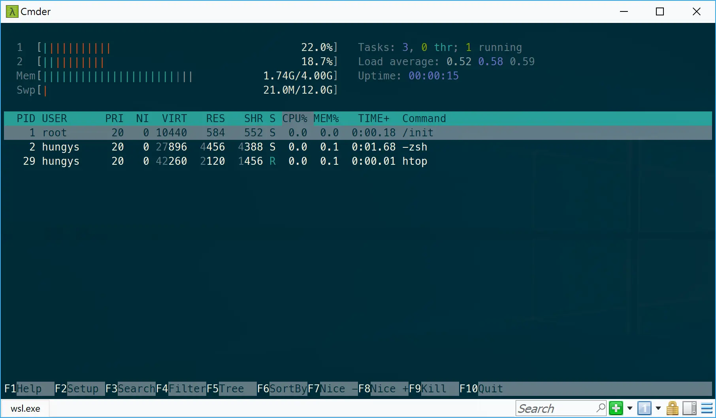716x418 pixels.
Task: Click the magnifier icon in the Search box
Action: coord(601,408)
